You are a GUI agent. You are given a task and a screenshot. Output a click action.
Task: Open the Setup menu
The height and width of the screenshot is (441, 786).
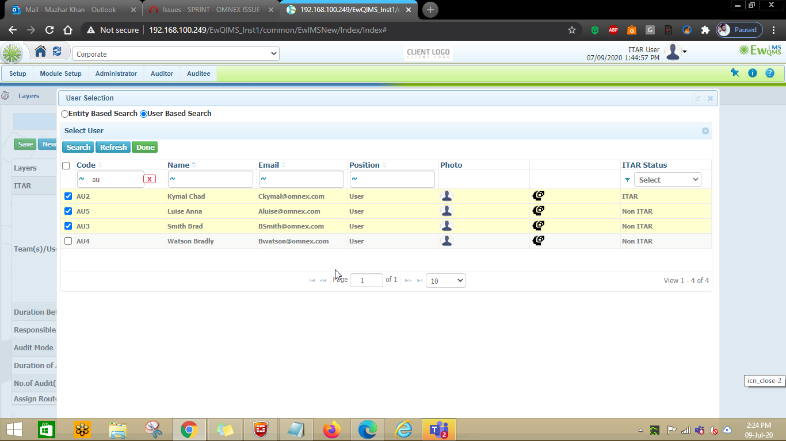tap(18, 73)
